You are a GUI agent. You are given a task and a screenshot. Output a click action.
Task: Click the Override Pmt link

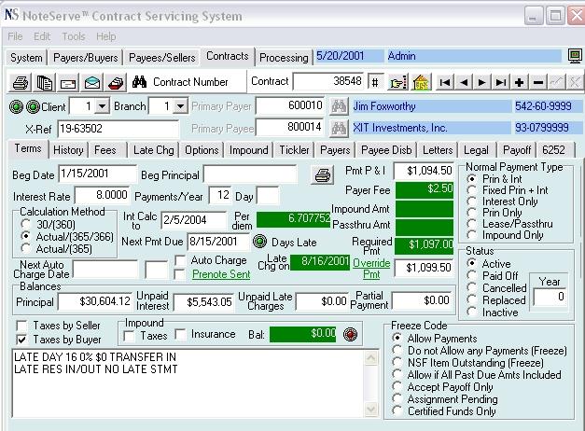[371, 269]
